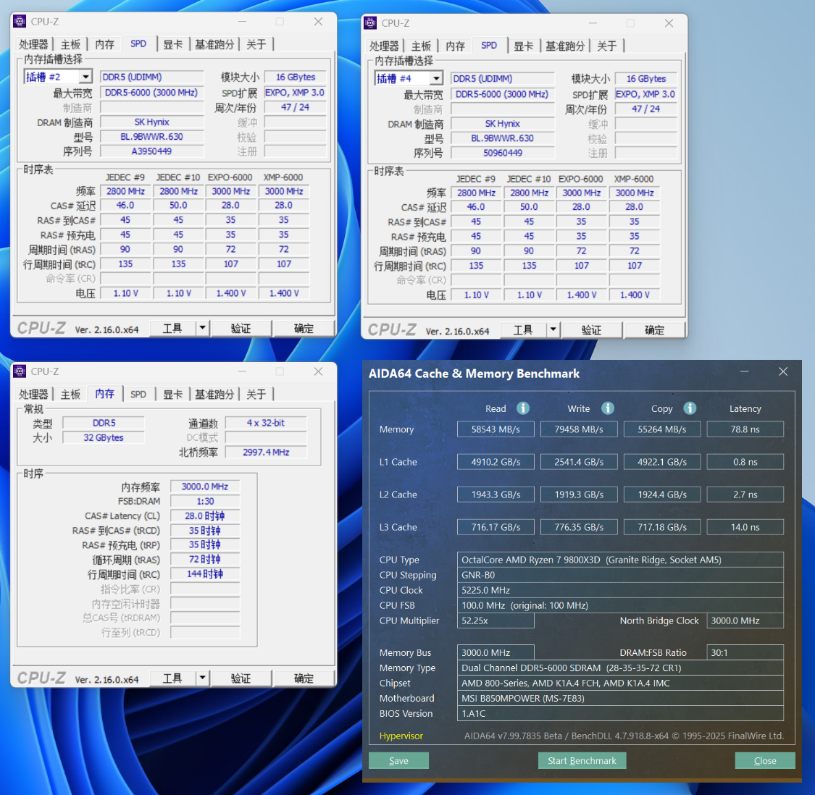Open slot #4 memory slot dropdown
This screenshot has width=815, height=795.
(436, 78)
